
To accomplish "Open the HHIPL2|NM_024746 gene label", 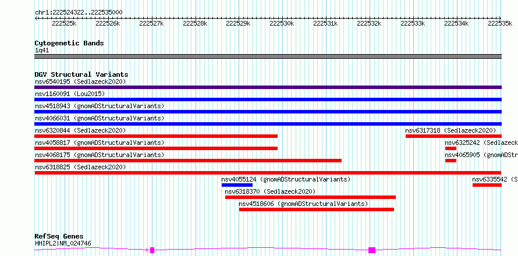I will tap(63, 243).
